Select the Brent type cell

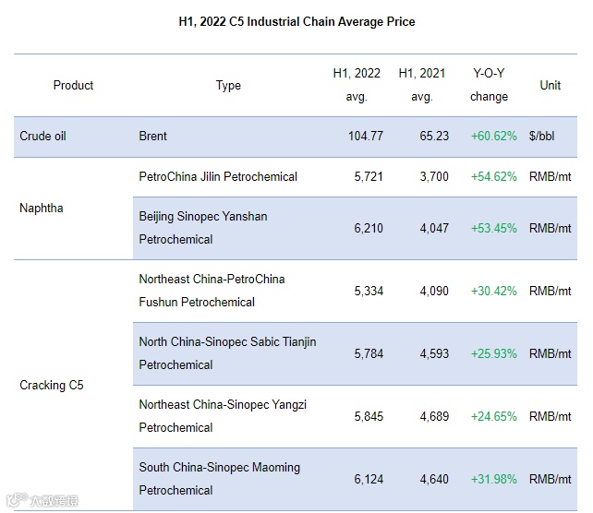pyautogui.click(x=152, y=136)
